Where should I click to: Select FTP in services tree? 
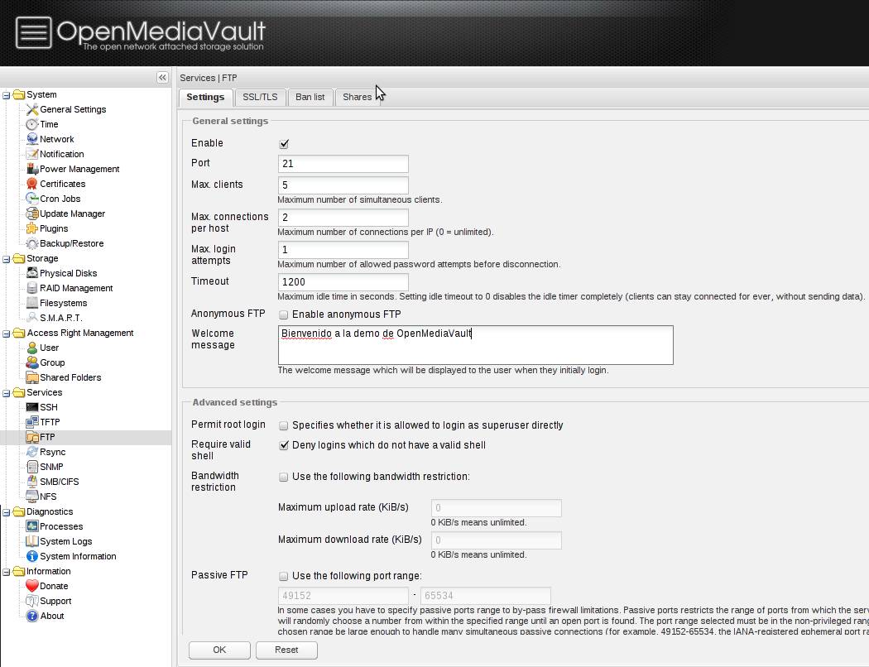point(47,437)
